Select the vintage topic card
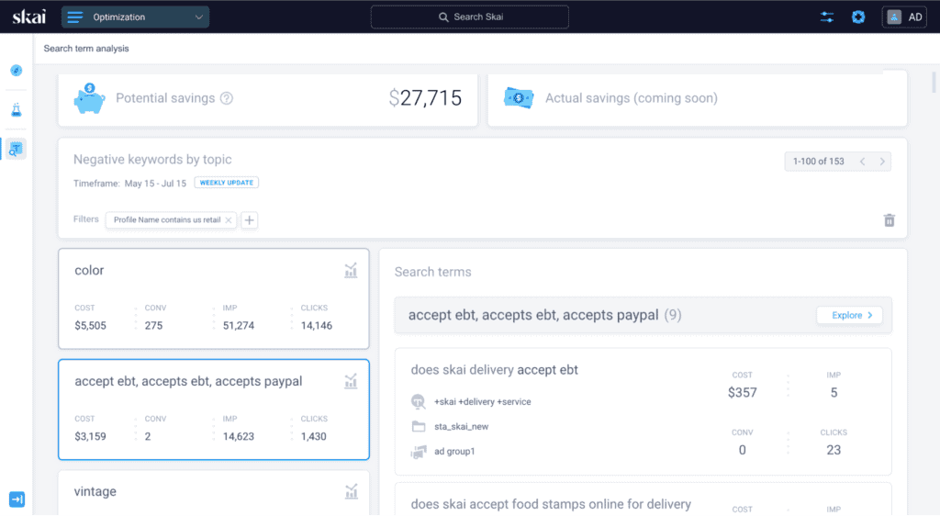 pyautogui.click(x=213, y=493)
